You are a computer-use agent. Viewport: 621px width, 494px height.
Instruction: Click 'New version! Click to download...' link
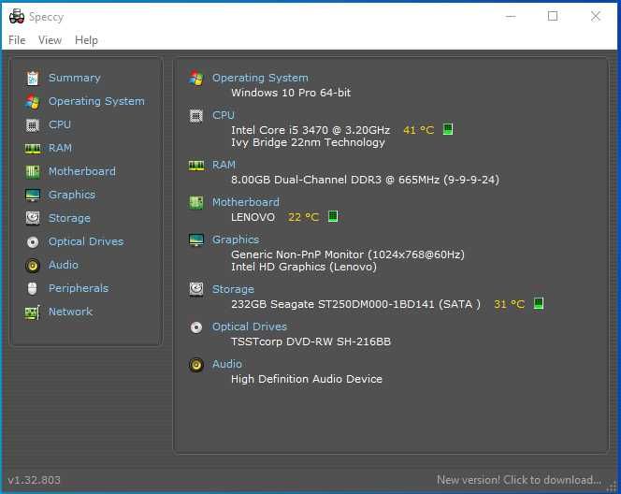[519, 480]
